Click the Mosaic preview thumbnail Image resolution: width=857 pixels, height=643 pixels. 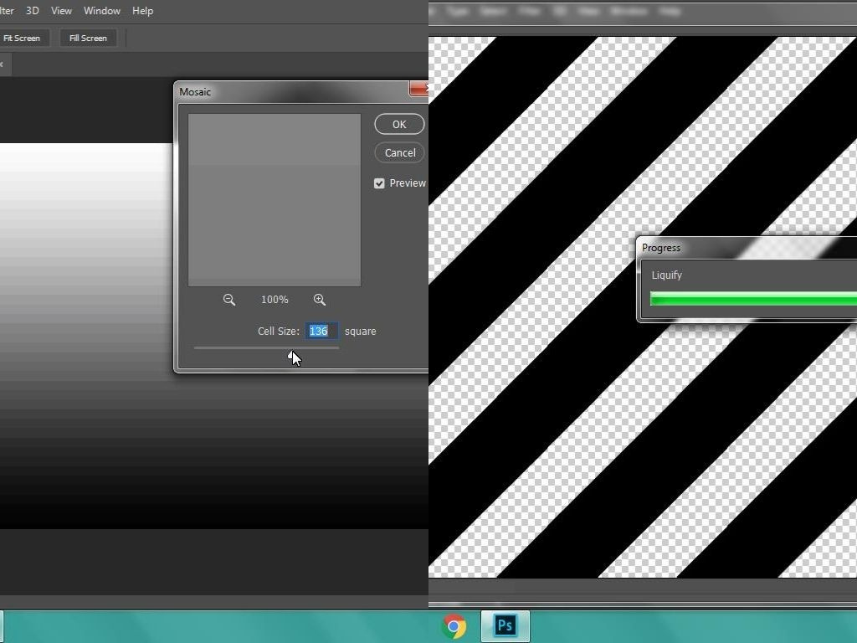(274, 199)
